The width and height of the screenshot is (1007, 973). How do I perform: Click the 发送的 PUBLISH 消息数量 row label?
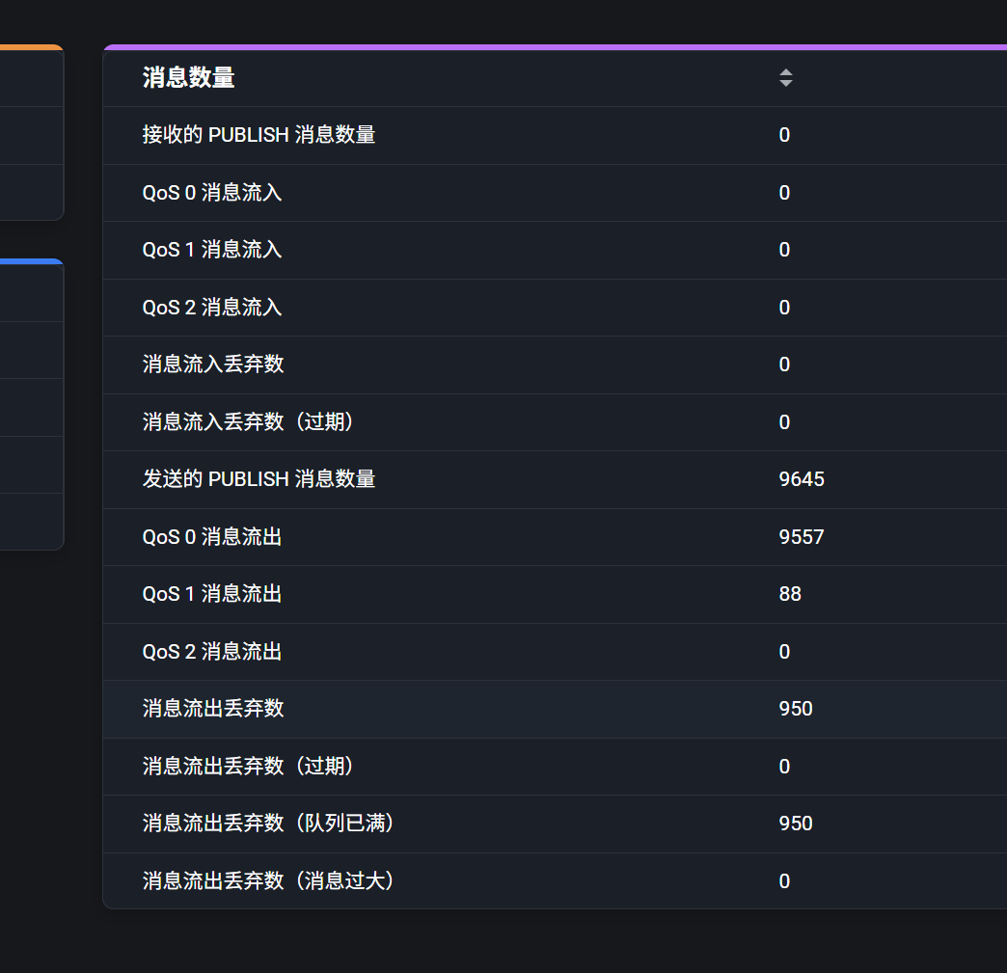coord(259,479)
